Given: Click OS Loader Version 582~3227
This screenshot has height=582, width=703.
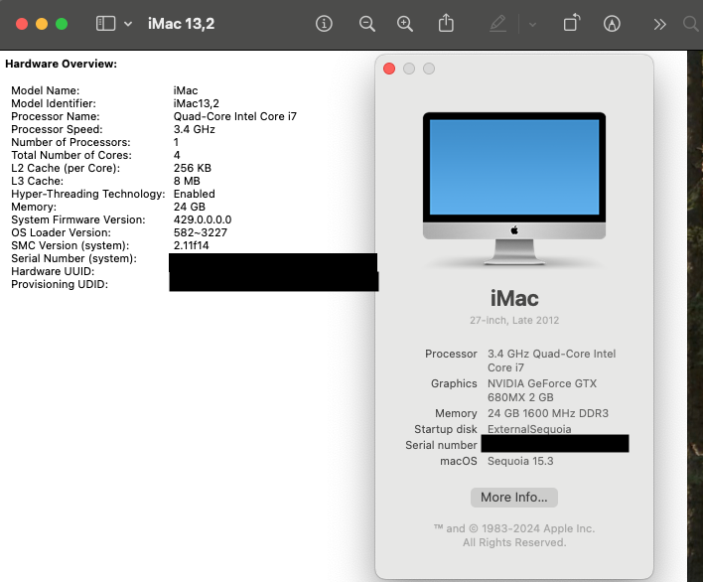Looking at the screenshot, I should (200, 232).
